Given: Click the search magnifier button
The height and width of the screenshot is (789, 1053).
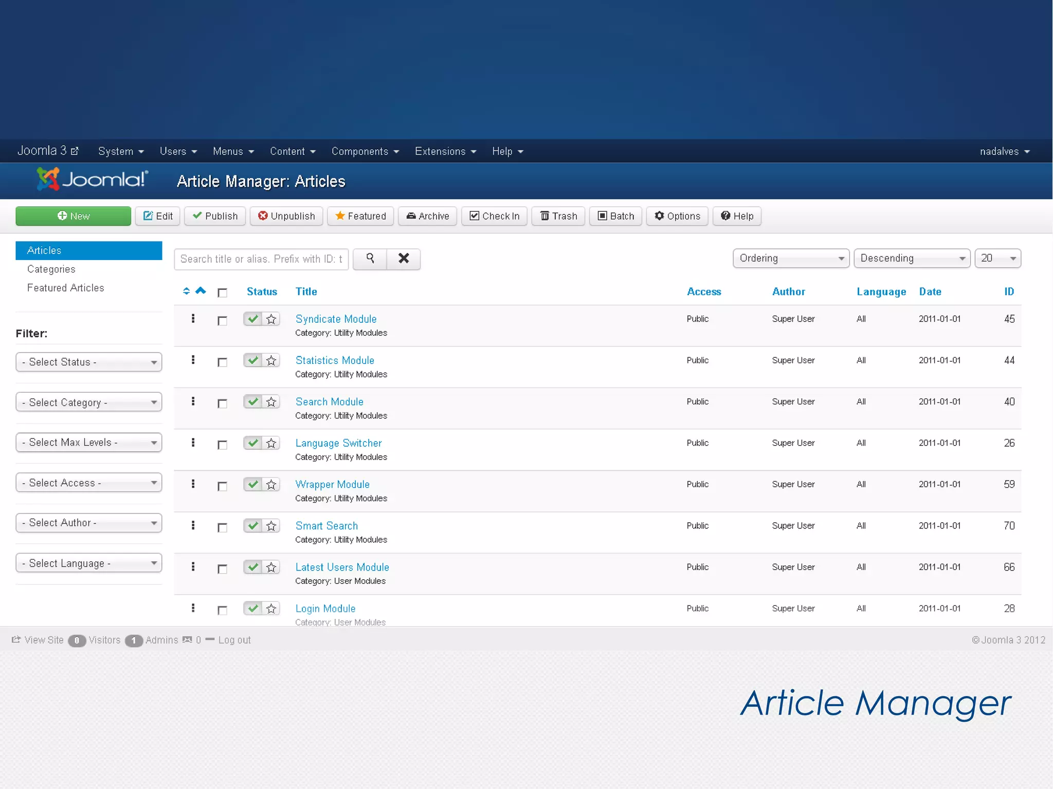Looking at the screenshot, I should tap(370, 259).
